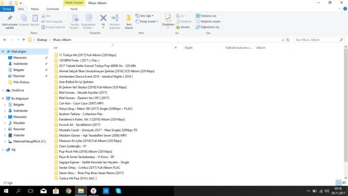The height and width of the screenshot is (196, 348).
Task: Expand the OneDrive tree node
Action: click(3, 90)
